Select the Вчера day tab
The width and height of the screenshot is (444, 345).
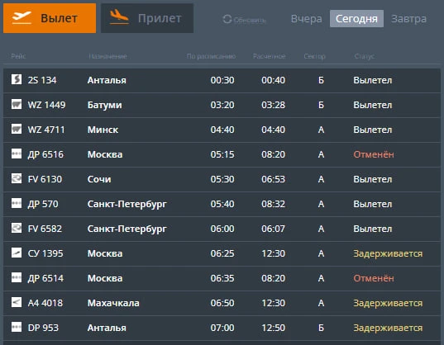pos(307,19)
